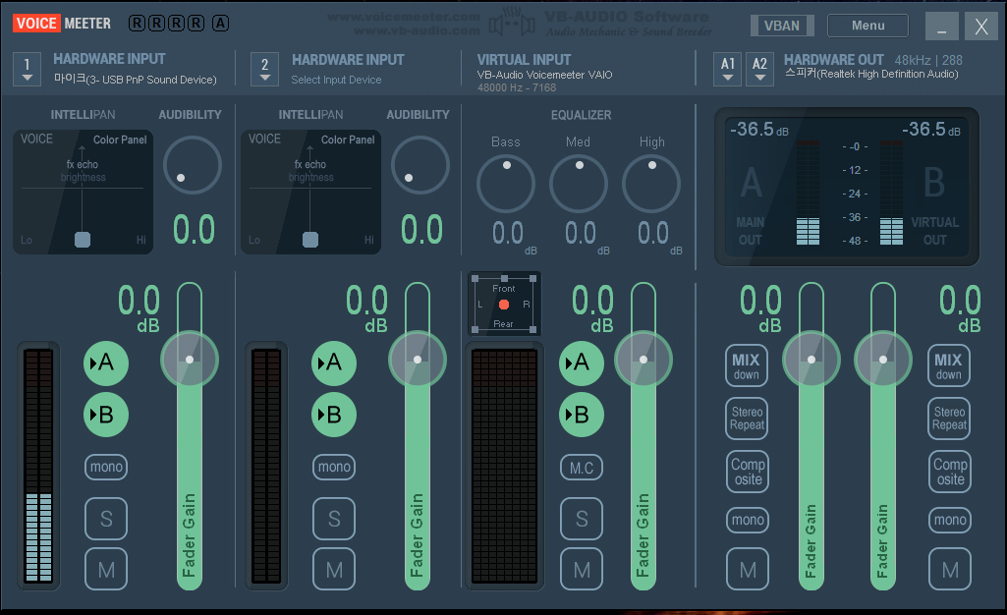This screenshot has height=615, width=1007.
Task: Click the VB-Audio Voicemeeter VAIO text
Action: (544, 75)
